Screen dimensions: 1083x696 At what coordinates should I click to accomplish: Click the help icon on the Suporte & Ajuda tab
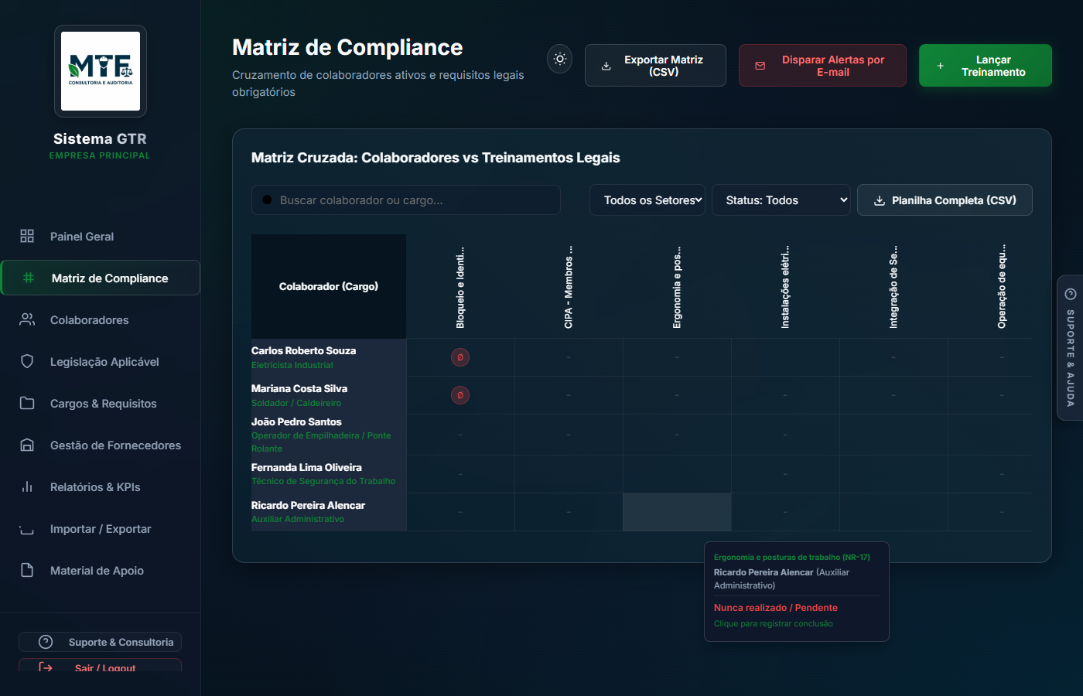(1071, 294)
